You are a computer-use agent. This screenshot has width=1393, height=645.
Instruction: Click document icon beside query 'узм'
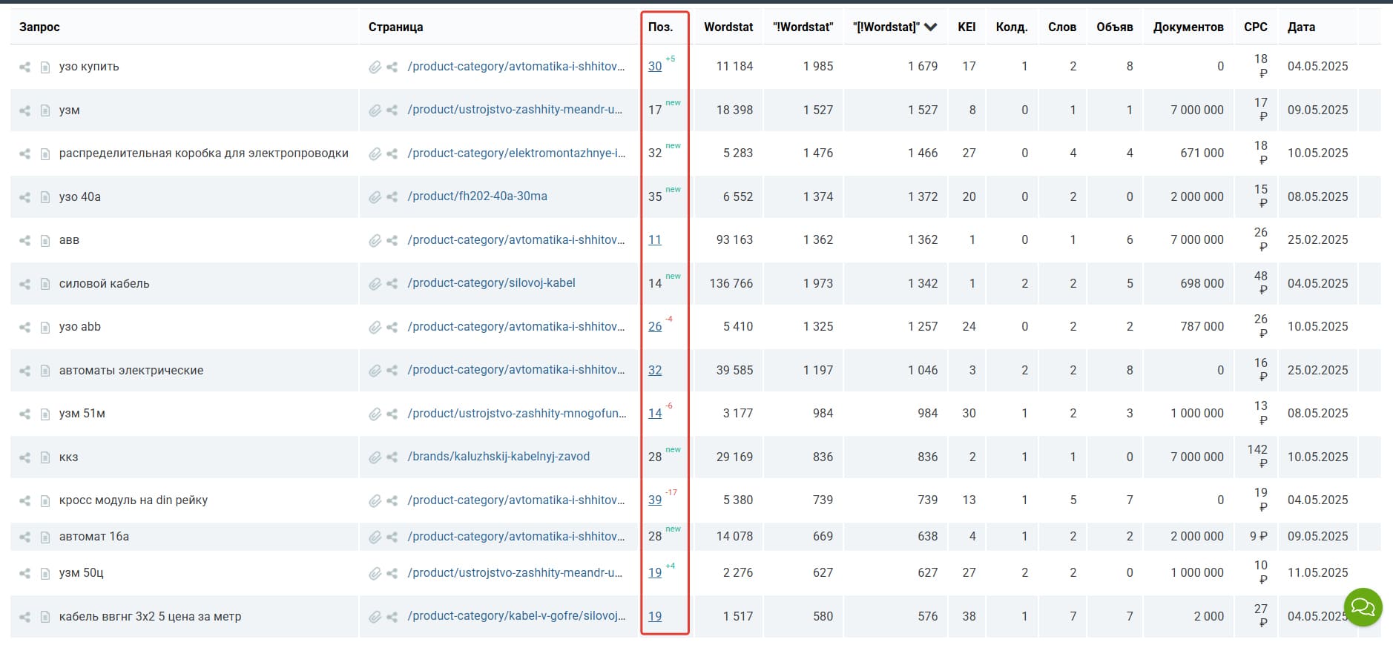point(45,110)
